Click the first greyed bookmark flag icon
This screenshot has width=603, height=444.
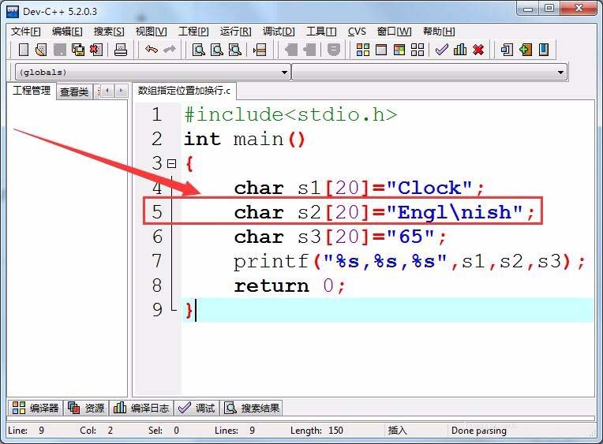pos(290,50)
